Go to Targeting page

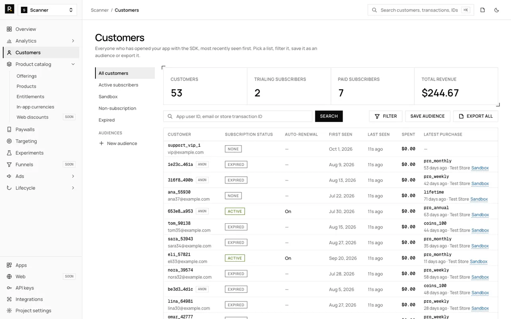tap(41, 141)
